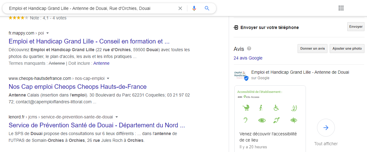This screenshot has height=152, width=367.
Task: Open the Mappy Emploi et Handicap result
Action: pos(89,41)
